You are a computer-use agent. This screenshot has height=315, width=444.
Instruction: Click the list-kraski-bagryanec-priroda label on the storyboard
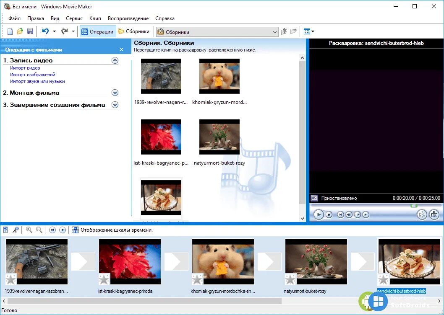click(x=125, y=291)
